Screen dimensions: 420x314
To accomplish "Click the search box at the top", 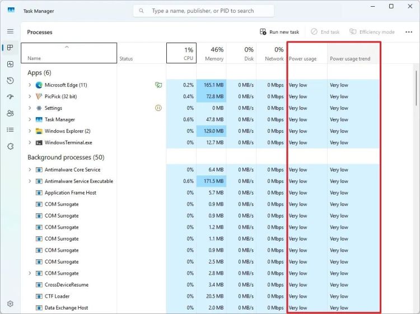I will [203, 11].
